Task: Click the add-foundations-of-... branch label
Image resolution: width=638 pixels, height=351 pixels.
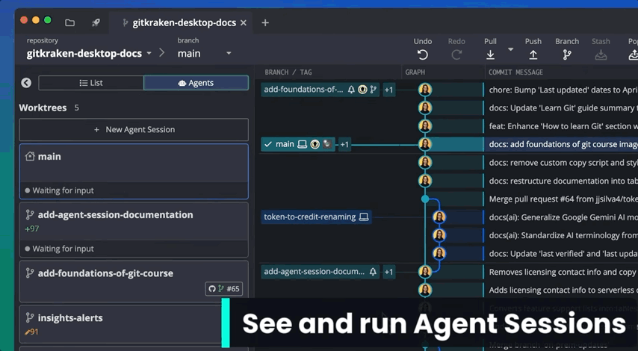Action: (320, 90)
